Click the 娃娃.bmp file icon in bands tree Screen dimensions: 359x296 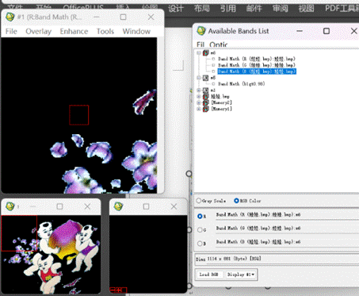[x=206, y=97]
